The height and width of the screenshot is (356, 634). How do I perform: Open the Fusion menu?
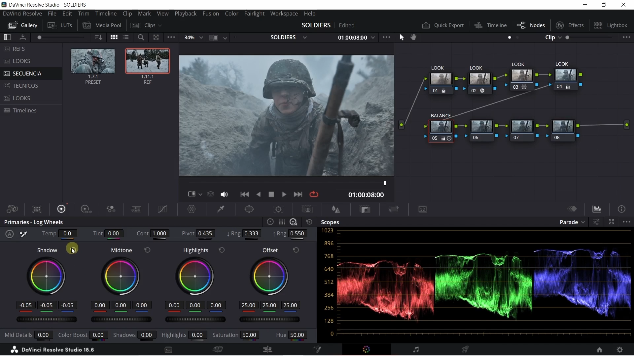click(211, 14)
